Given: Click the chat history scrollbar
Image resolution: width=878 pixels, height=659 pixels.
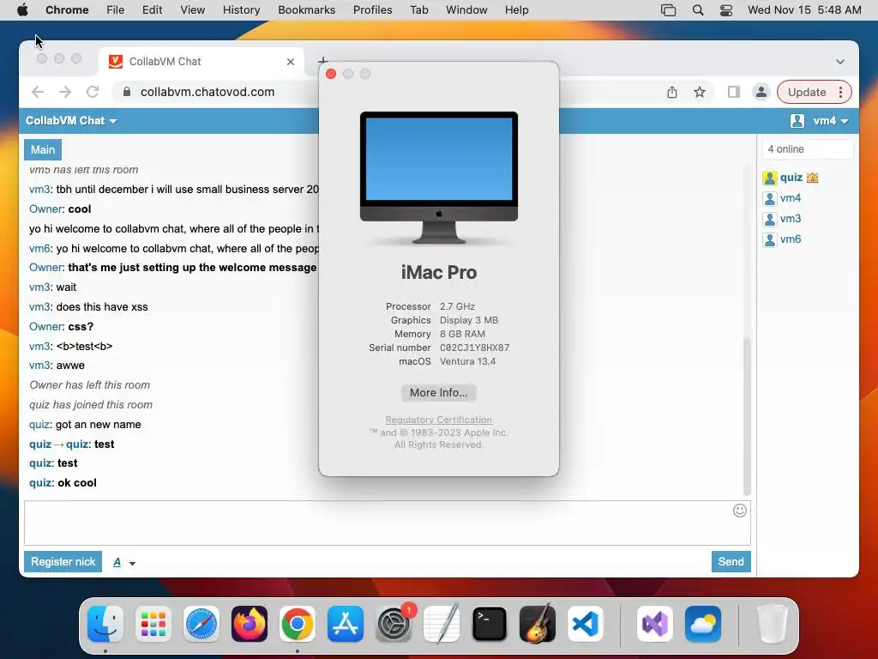Looking at the screenshot, I should click(x=747, y=416).
